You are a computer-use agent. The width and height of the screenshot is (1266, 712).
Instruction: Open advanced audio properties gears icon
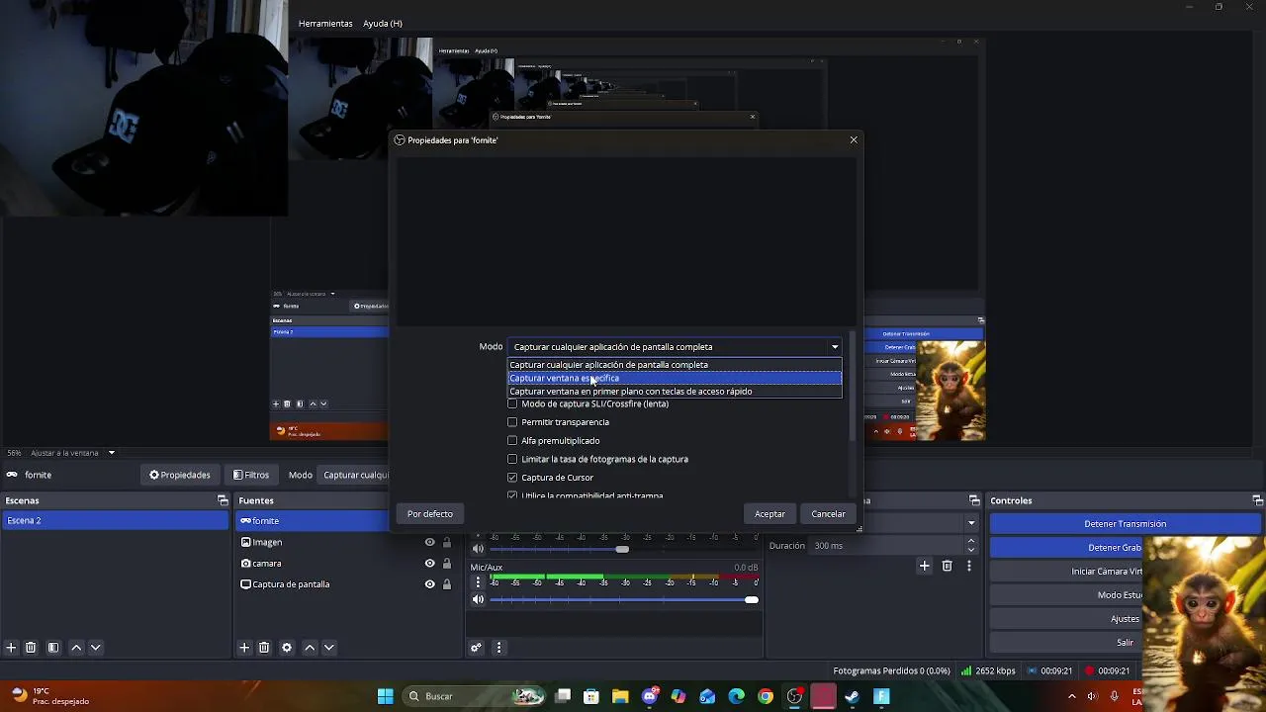coord(476,648)
